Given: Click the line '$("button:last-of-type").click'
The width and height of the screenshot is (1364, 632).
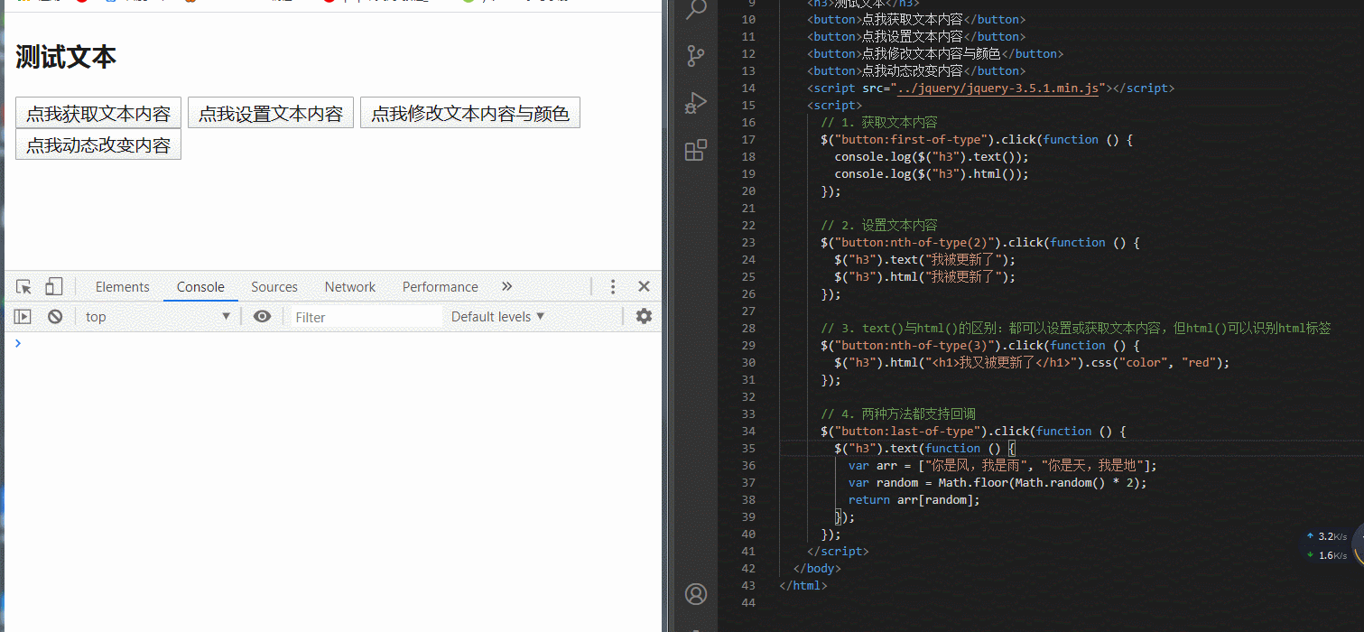Looking at the screenshot, I should point(973,432).
